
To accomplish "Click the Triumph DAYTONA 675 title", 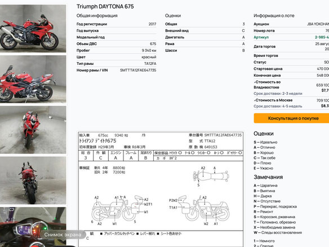I will coord(105,7).
